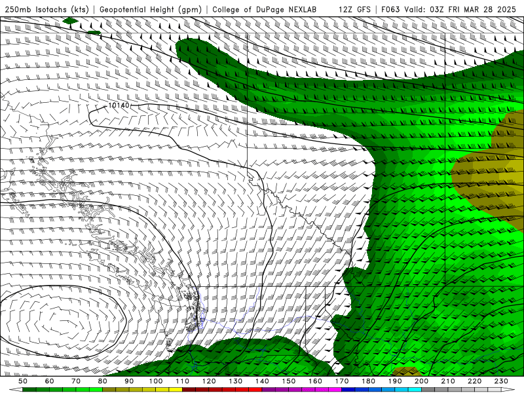Screen dimensions: 524x393
Task: Click the 180 value on the legend
Action: [369, 381]
